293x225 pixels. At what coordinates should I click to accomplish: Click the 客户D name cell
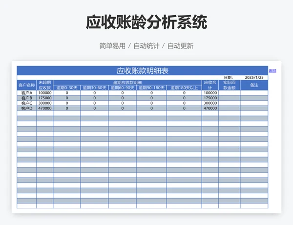point(26,108)
